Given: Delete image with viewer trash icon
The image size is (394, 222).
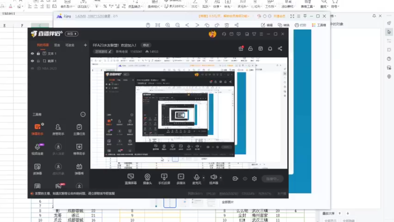Looking at the screenshot, I should [227, 25].
